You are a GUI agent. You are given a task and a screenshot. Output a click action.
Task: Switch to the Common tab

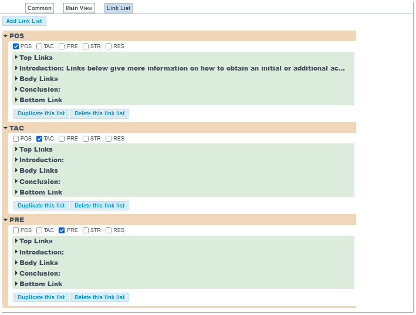(39, 8)
